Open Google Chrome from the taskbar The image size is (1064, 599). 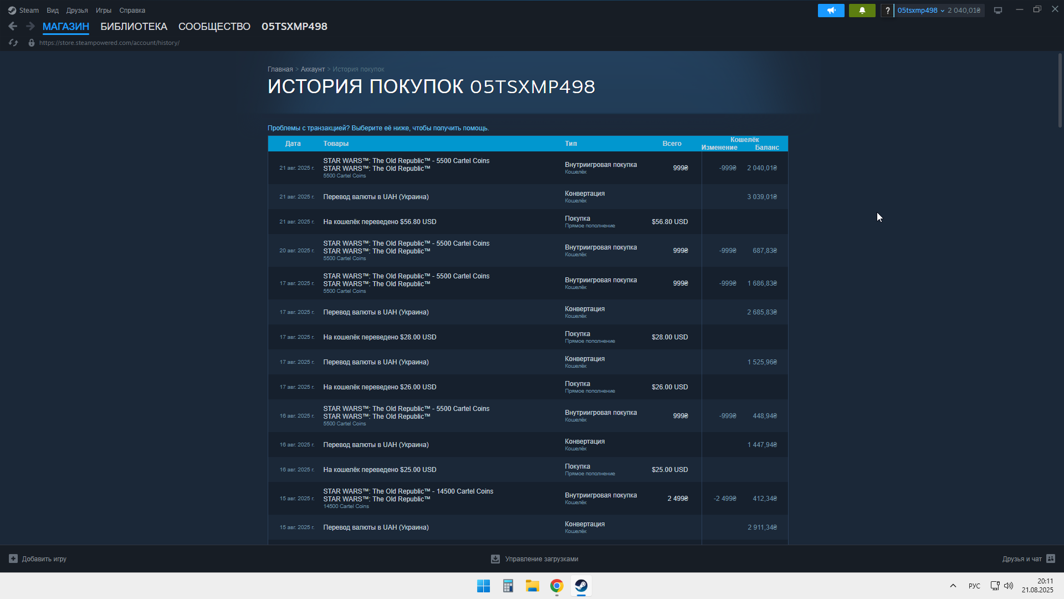coord(556,586)
